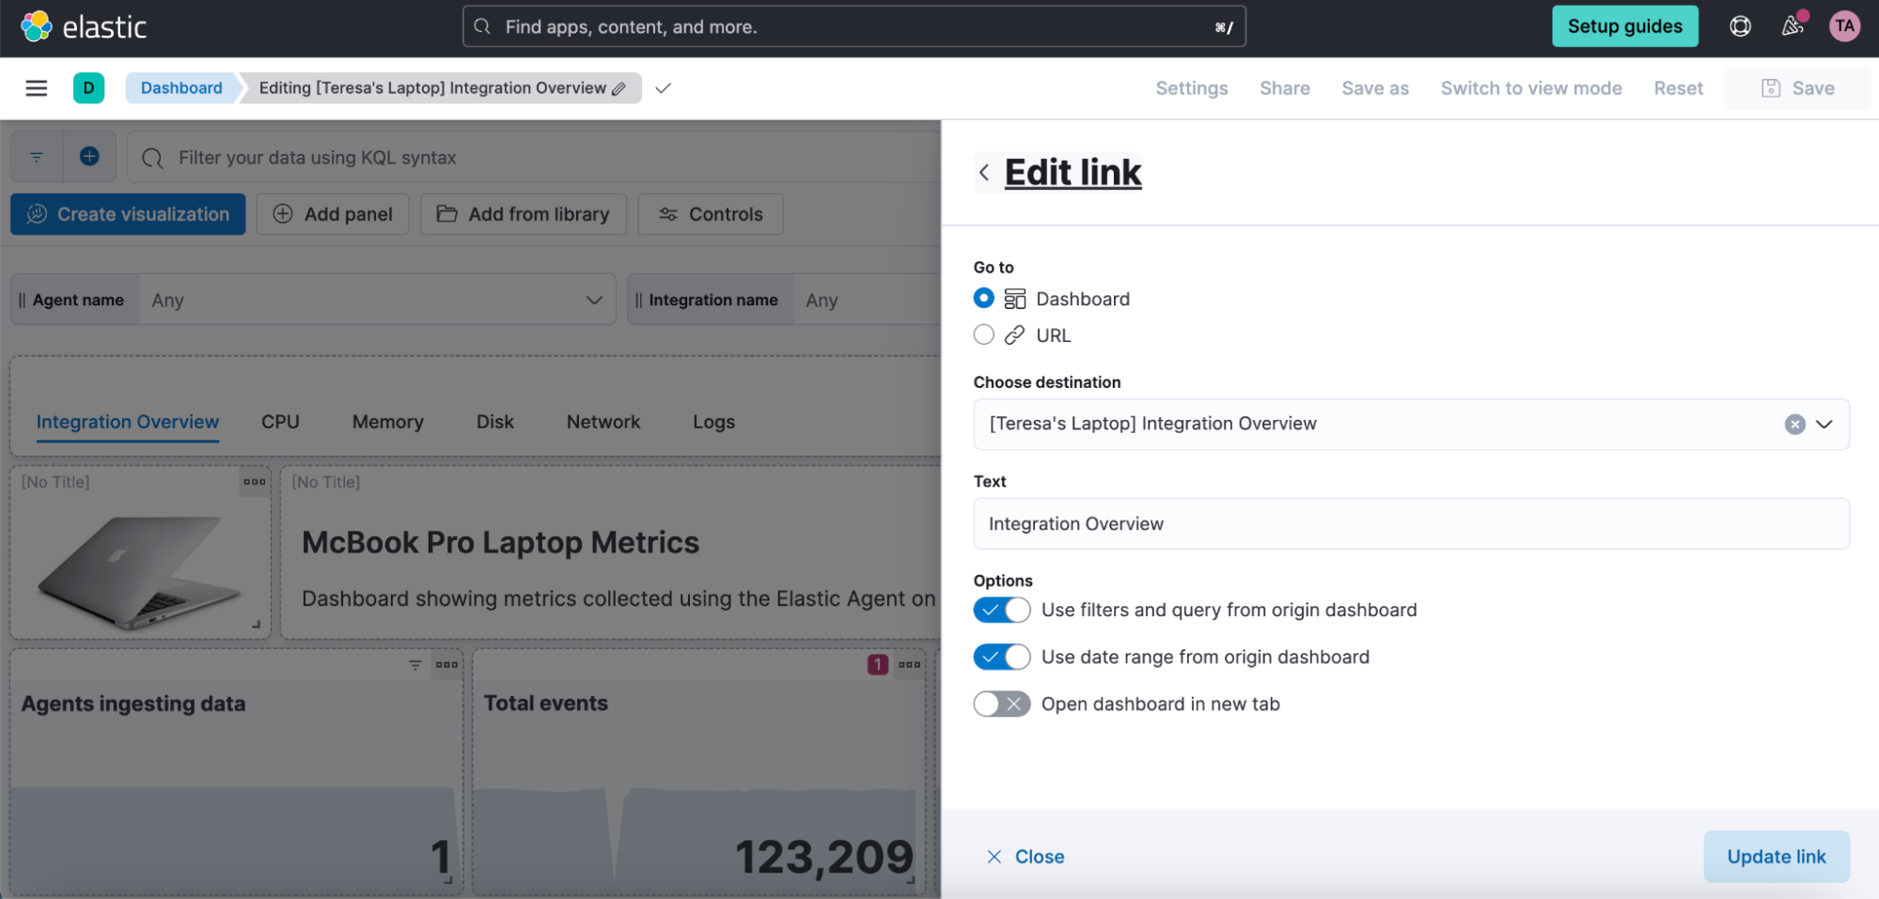Image resolution: width=1879 pixels, height=899 pixels.
Task: Click the back chevron beside Edit link
Action: click(x=984, y=173)
